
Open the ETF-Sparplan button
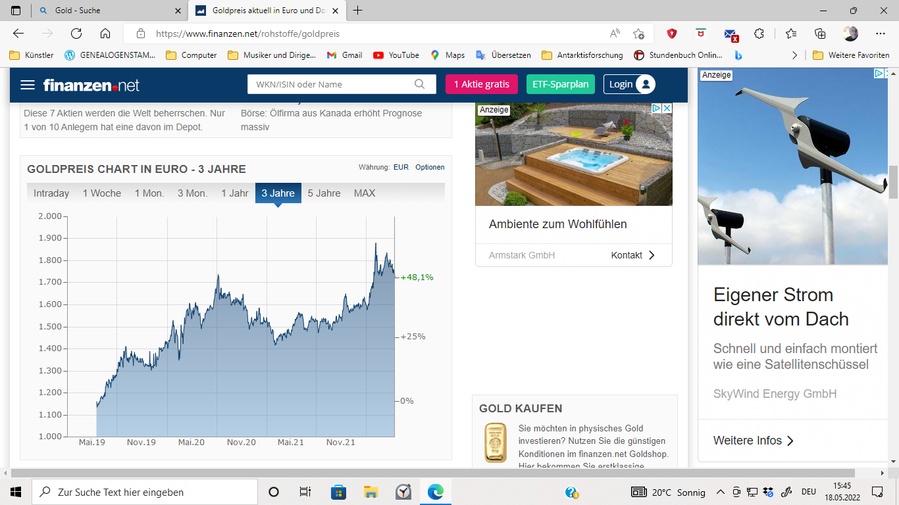[561, 84]
